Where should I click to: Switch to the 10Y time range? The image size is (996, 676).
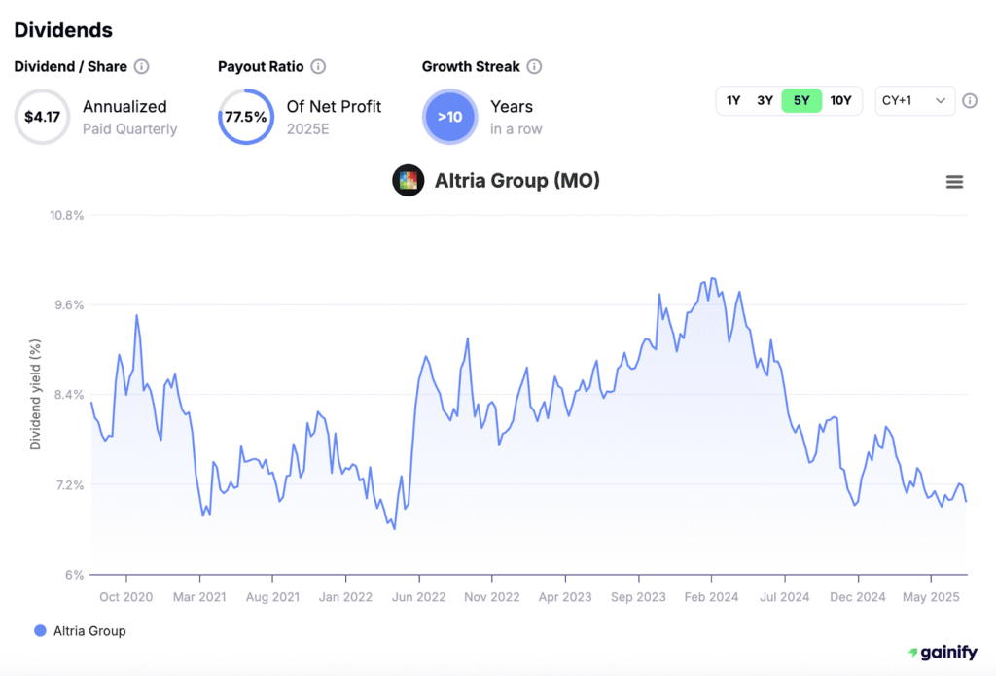tap(840, 100)
